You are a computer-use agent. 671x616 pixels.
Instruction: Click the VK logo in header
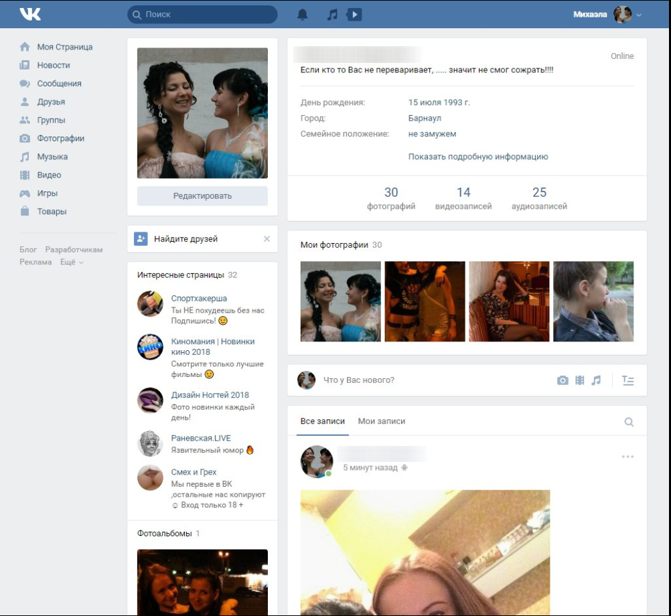(30, 15)
